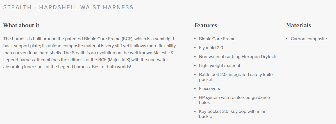This screenshot has width=336, height=124.
Task: Click the 'Best of both worlds!' sentence
Action: [112, 67]
